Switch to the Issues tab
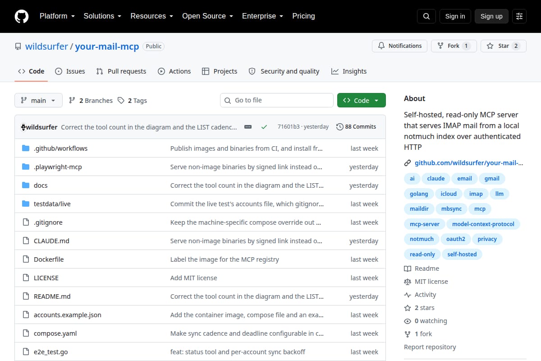The image size is (541, 361). tap(70, 71)
